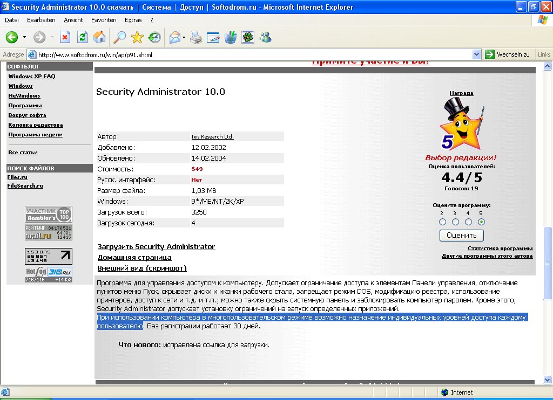Open the Extras menu
The image size is (553, 400).
point(133,20)
